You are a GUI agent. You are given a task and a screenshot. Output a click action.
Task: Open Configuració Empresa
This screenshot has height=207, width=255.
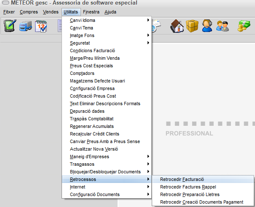(x=107, y=88)
